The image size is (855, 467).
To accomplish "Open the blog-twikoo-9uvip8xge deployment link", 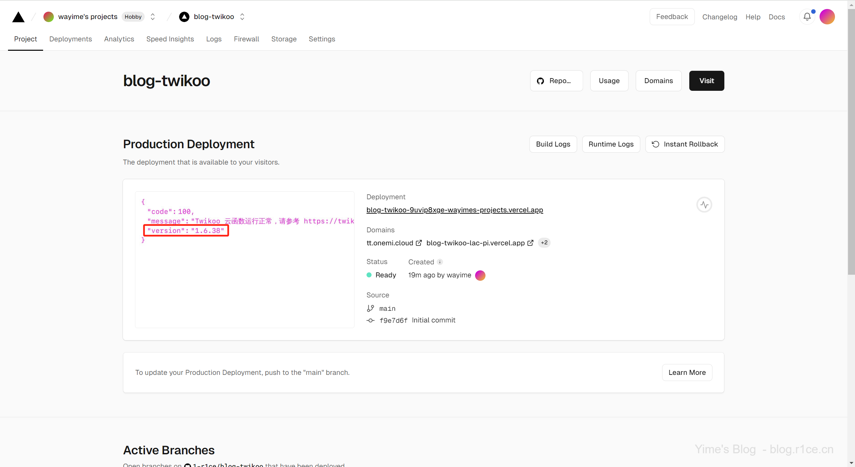I will coord(454,210).
